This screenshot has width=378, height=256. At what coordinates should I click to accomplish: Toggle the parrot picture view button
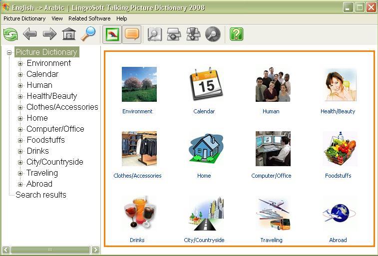click(112, 34)
